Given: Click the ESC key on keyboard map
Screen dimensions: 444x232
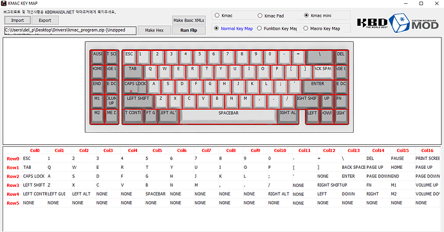Looking at the screenshot, I should pos(129,57).
